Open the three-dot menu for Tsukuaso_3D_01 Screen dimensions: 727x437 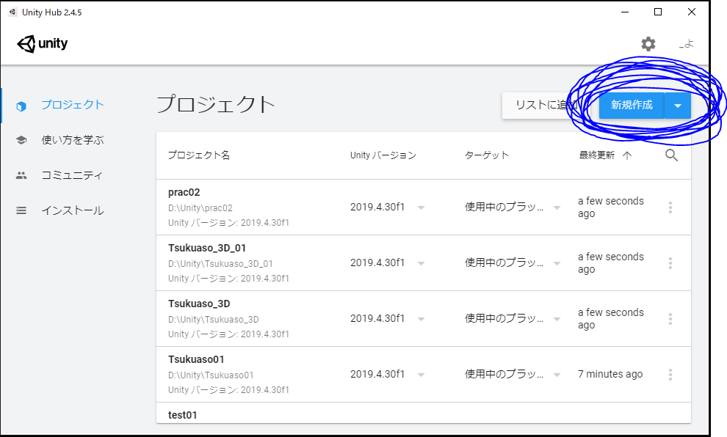[x=670, y=263]
